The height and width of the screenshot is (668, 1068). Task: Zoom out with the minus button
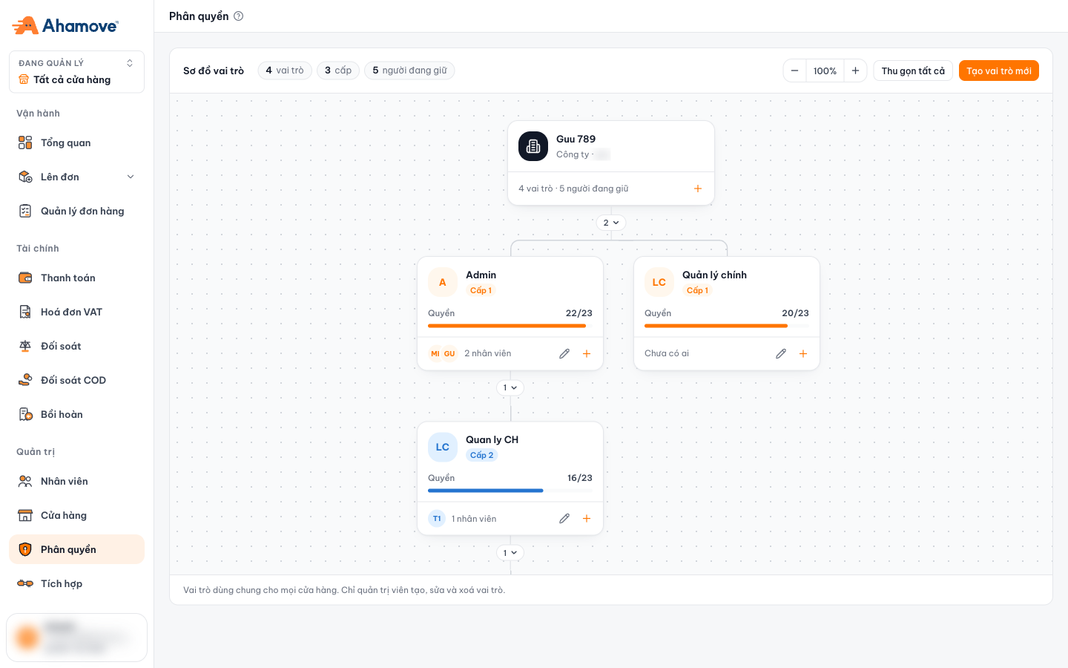(x=794, y=71)
